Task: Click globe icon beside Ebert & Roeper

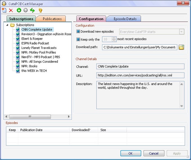Action: (x=18, y=39)
